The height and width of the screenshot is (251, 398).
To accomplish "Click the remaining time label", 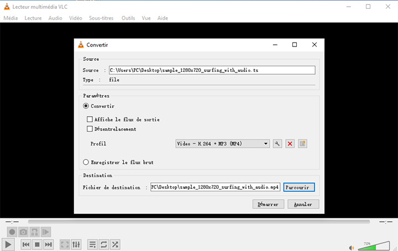I will click(x=386, y=222).
